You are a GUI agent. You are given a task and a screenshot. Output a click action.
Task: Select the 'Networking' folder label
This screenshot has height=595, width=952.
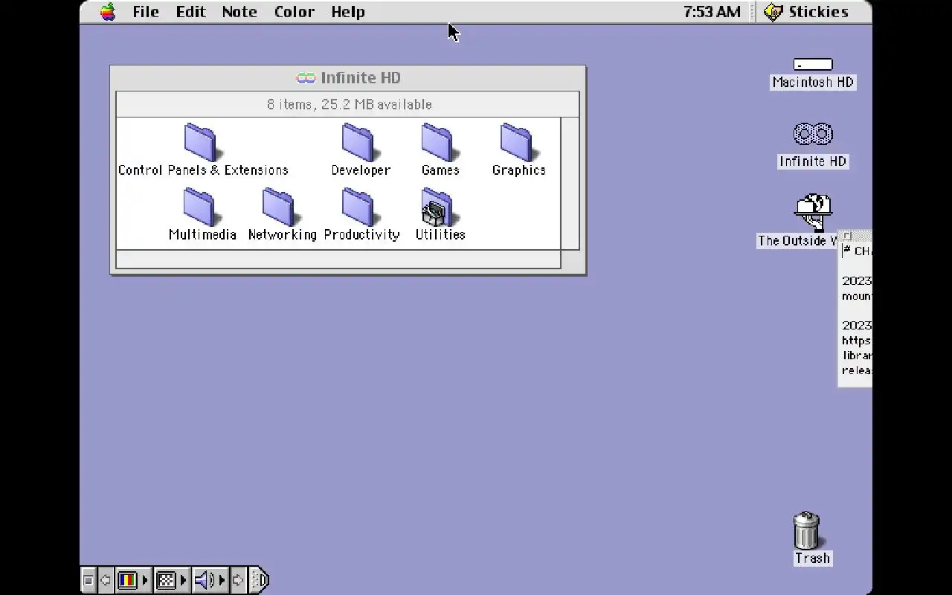[282, 234]
